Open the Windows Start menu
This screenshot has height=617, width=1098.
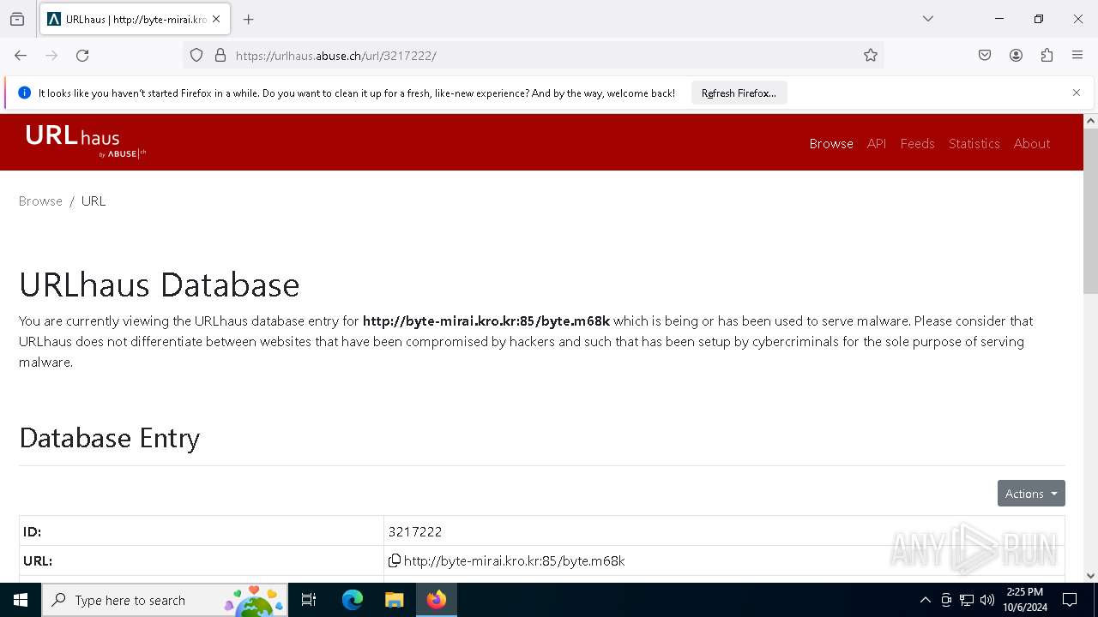(x=21, y=600)
